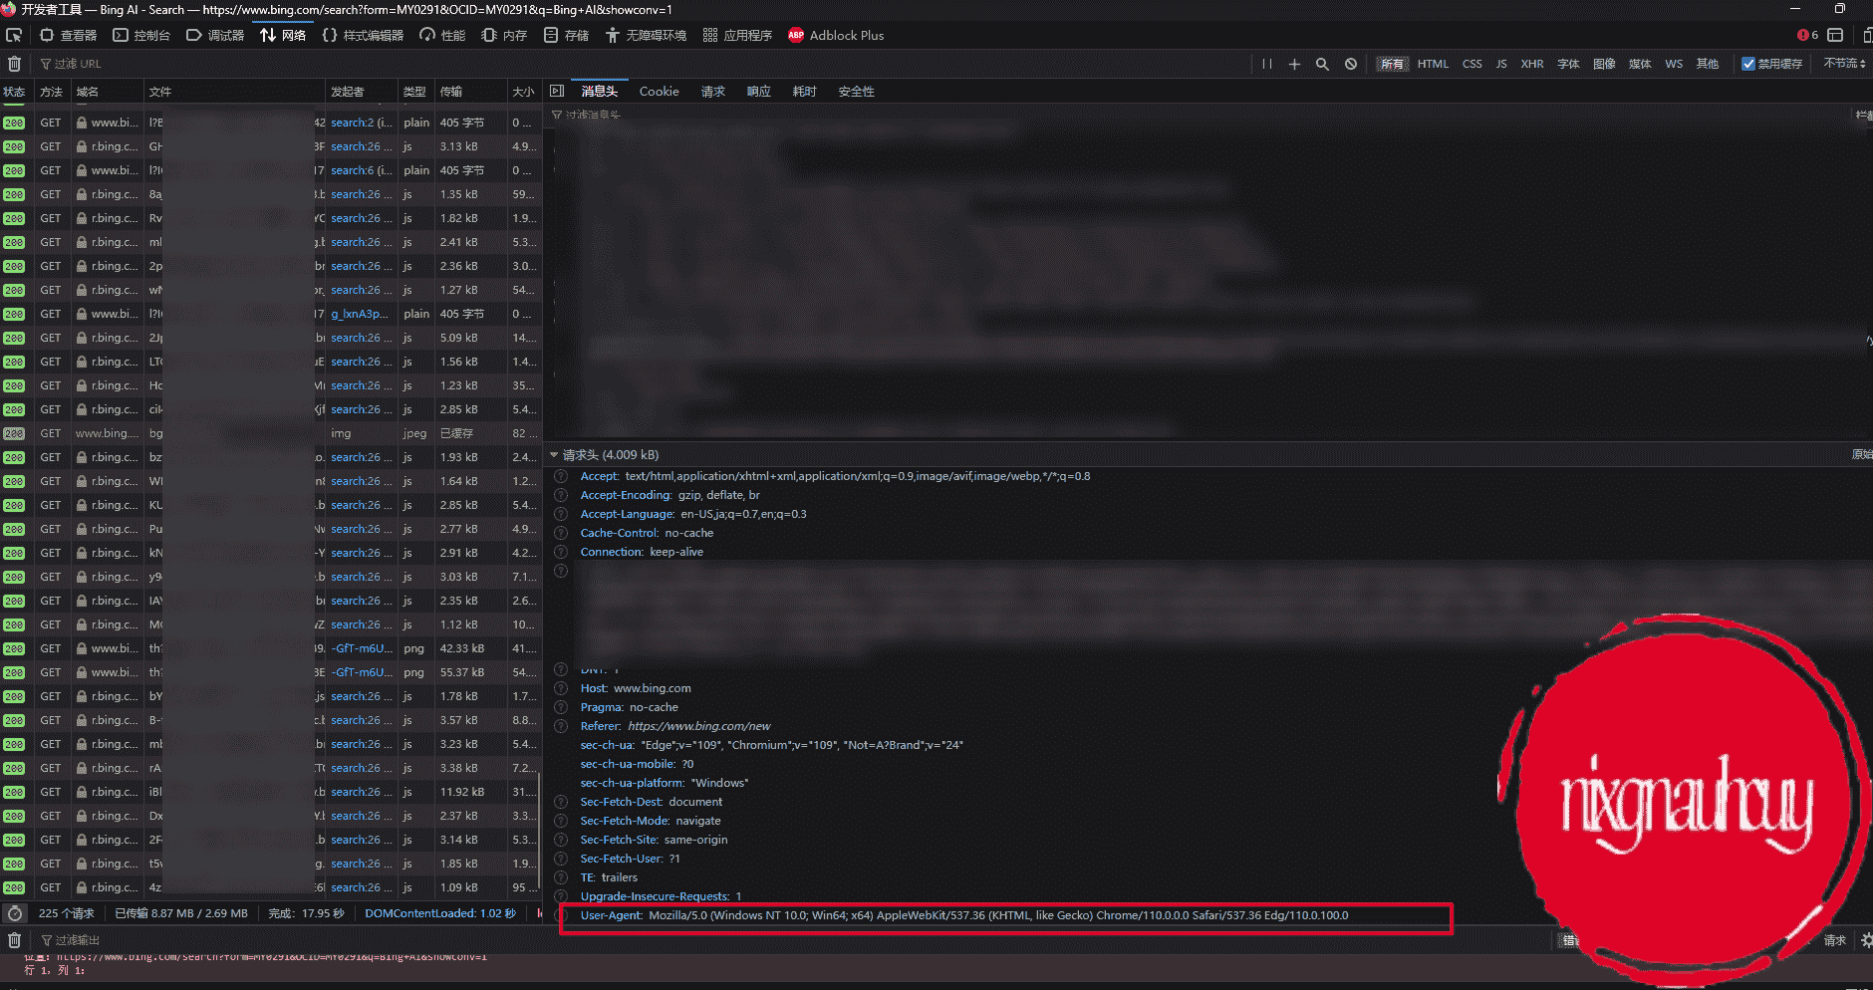Image resolution: width=1873 pixels, height=990 pixels.
Task: Toggle the 原始 raw headers switch
Action: coord(1860,454)
